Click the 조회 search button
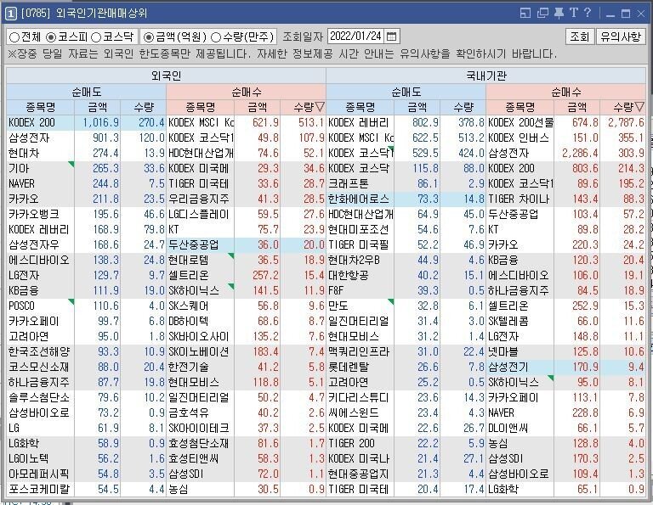 point(579,36)
